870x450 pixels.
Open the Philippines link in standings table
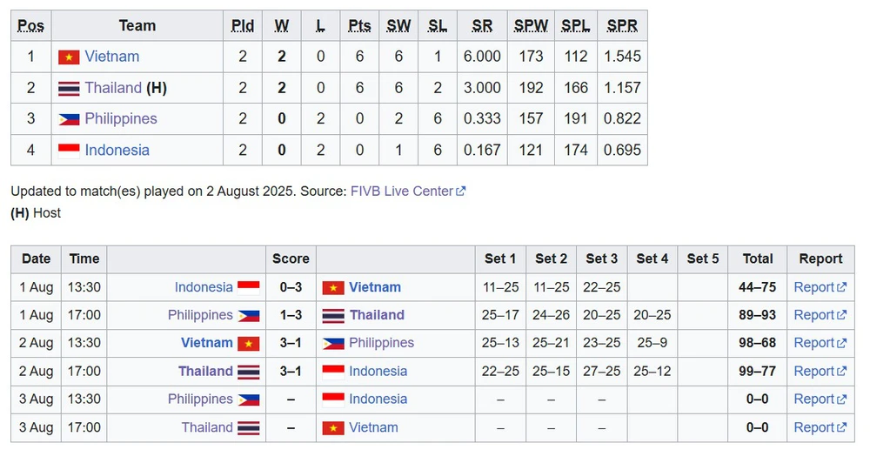tap(121, 118)
